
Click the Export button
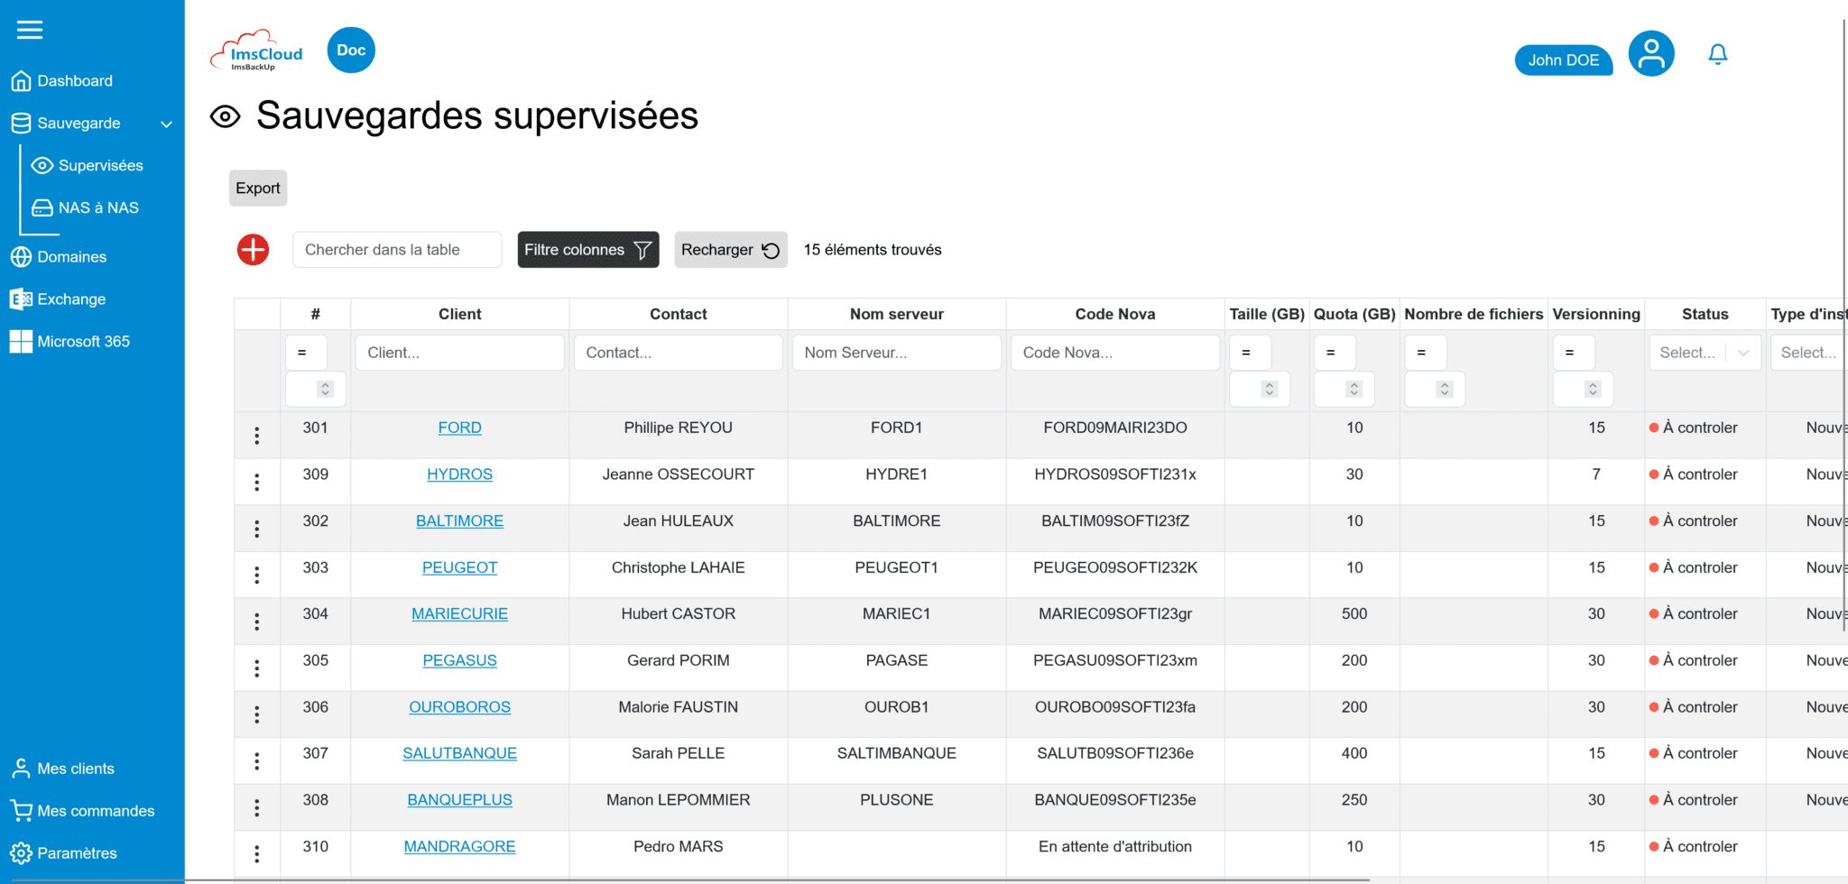pos(258,189)
